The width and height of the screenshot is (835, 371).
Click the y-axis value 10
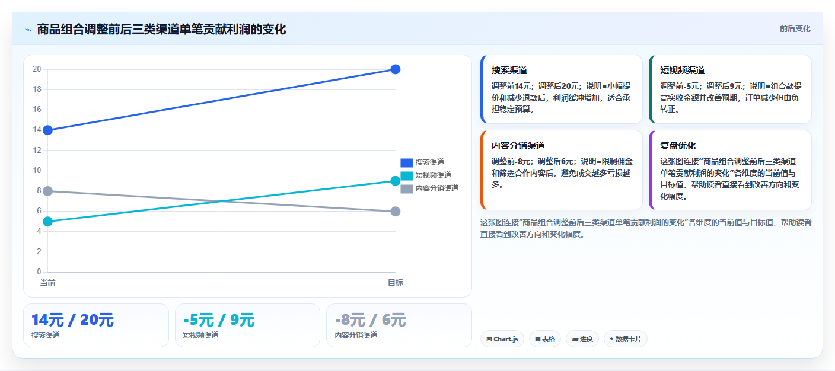[37, 171]
